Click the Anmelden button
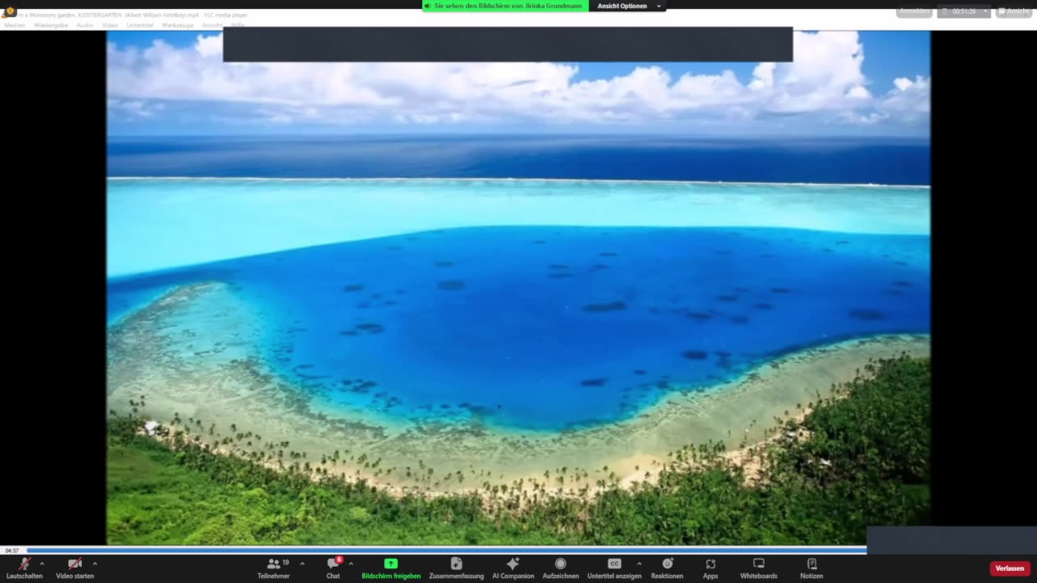Screen dimensions: 1037x583 [914, 11]
